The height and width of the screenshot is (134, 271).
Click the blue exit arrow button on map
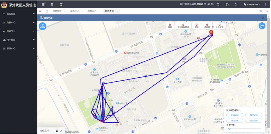[262, 26]
